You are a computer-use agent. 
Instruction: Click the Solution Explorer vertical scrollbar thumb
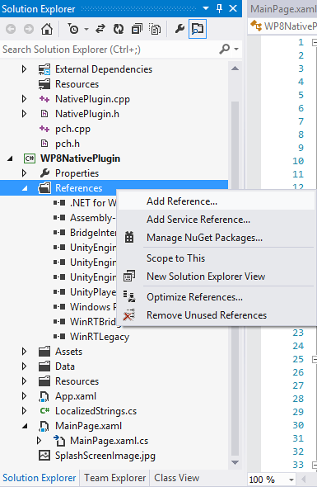pyautogui.click(x=235, y=279)
